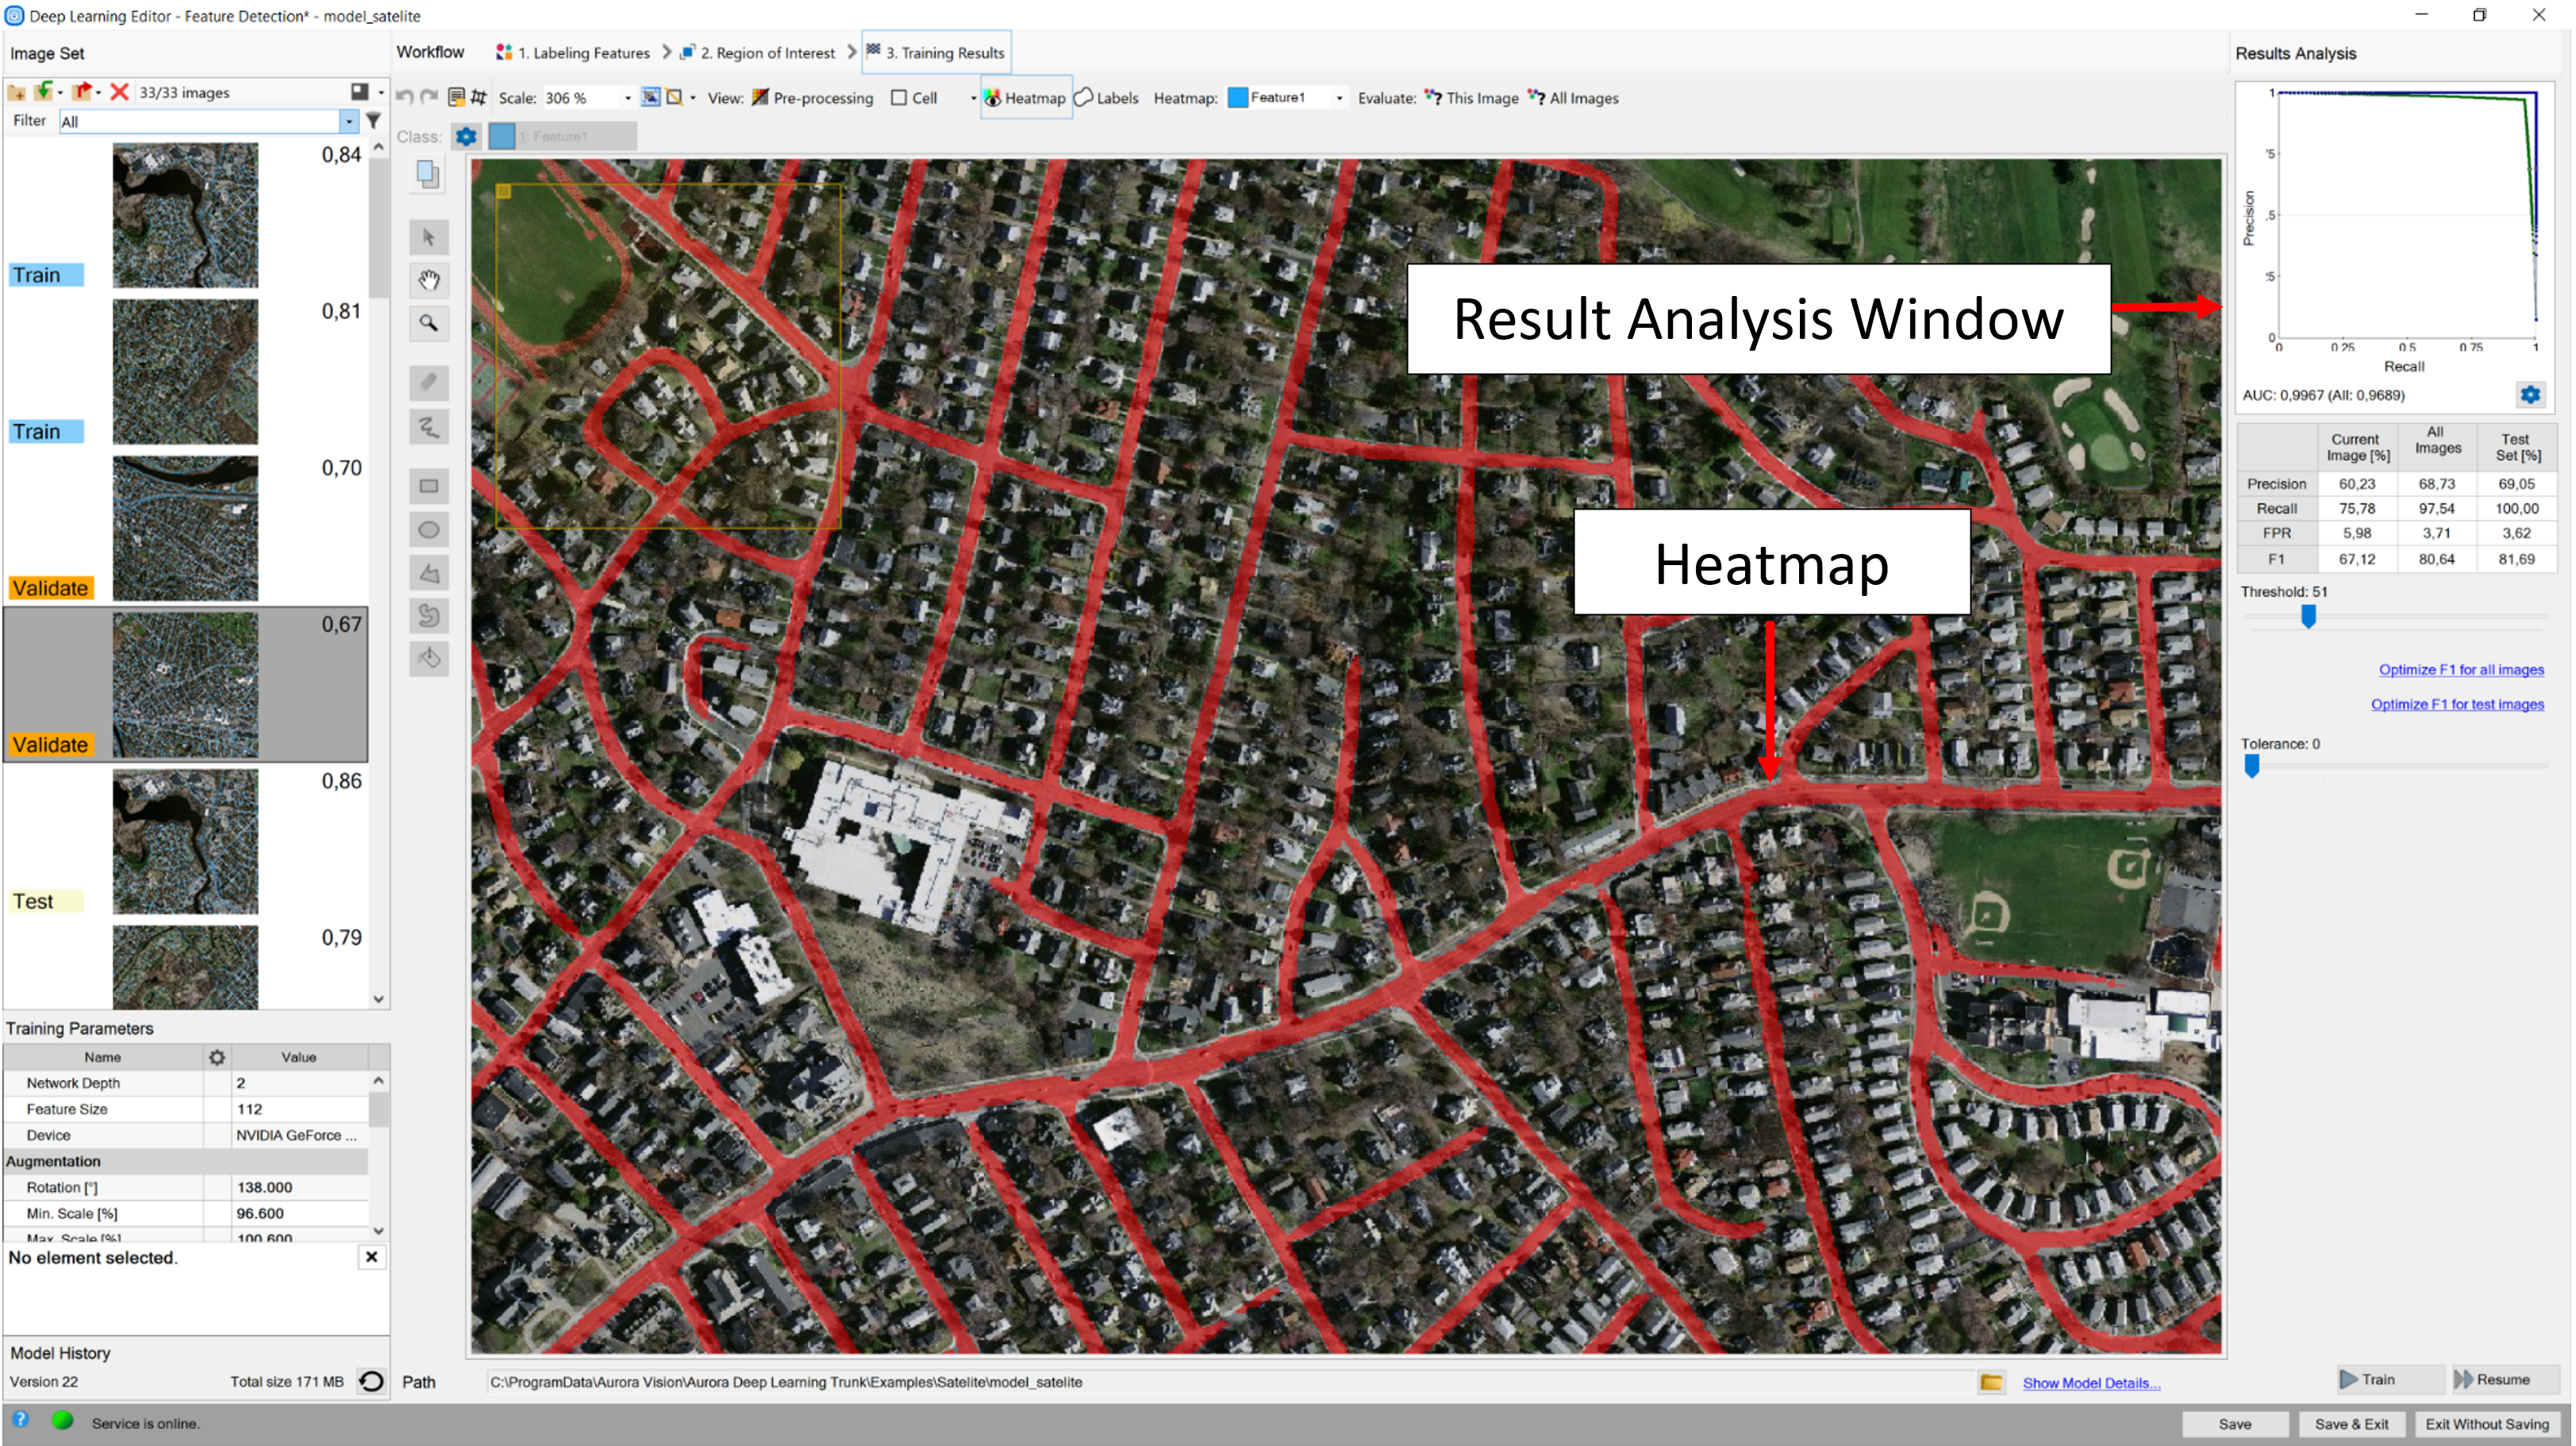
Task: Enable the Cell checkbox
Action: click(x=899, y=98)
